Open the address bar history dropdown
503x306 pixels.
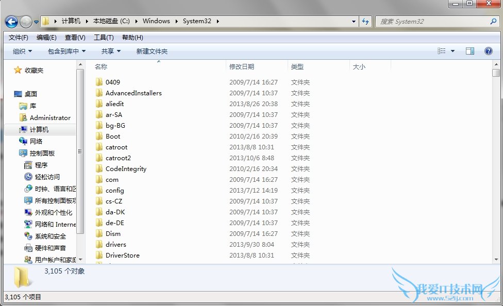(x=354, y=22)
